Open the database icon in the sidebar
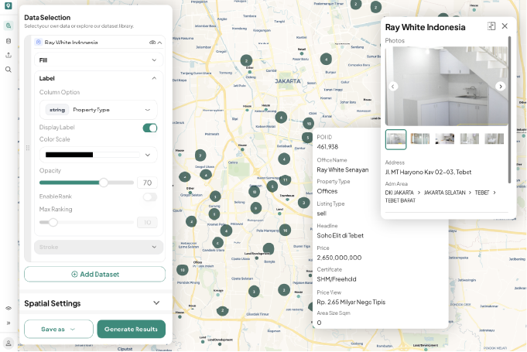 point(9,41)
